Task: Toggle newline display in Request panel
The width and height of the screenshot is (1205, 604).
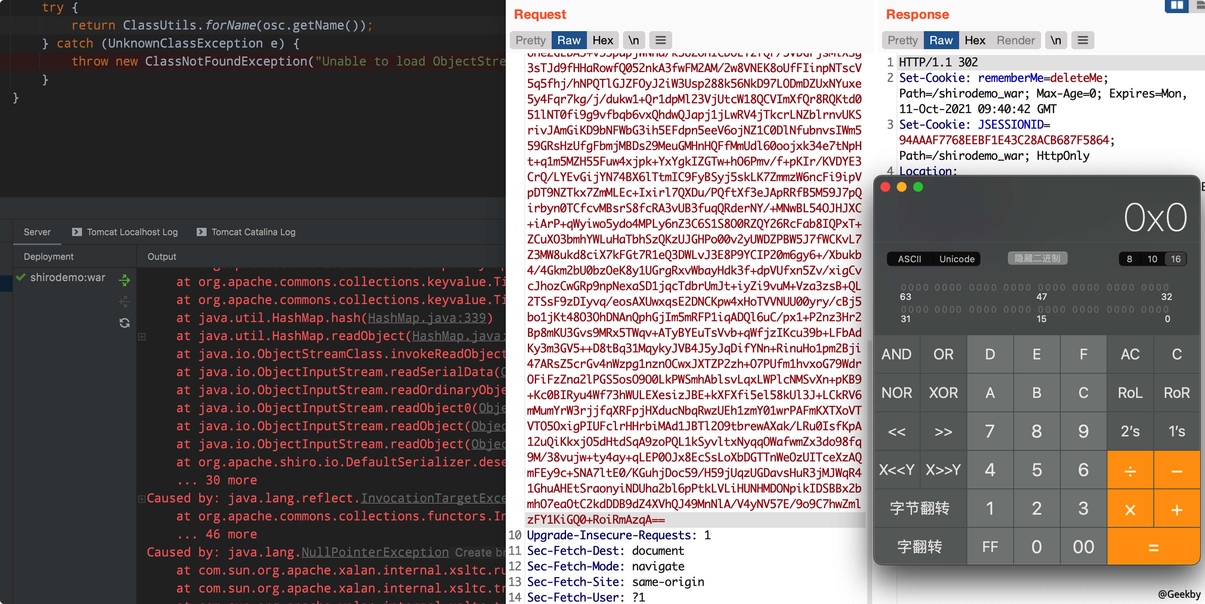Action: pos(633,40)
